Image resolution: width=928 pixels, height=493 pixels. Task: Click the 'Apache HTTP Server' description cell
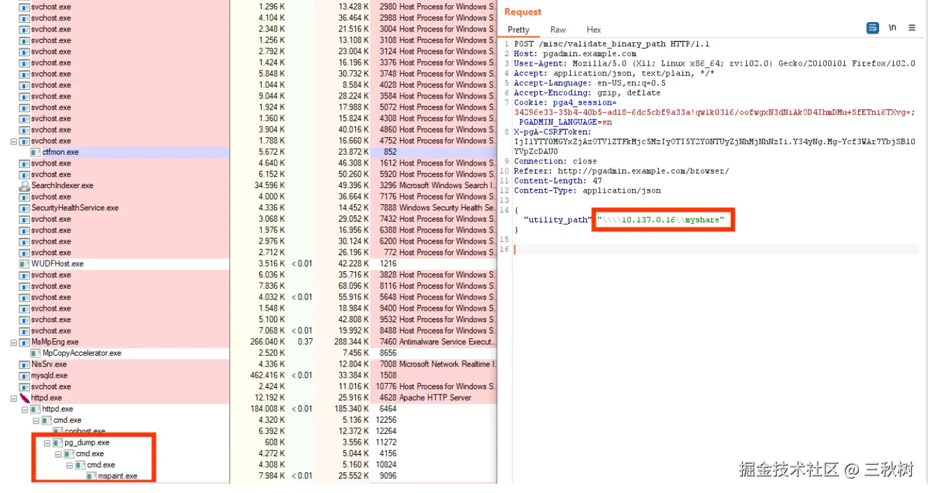tap(435, 398)
